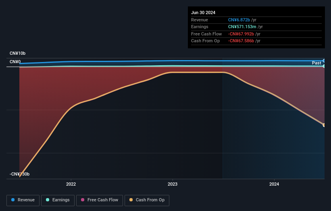The image size is (331, 211).
Task: Click the CN¥571.153m earnings value
Action: coord(242,27)
